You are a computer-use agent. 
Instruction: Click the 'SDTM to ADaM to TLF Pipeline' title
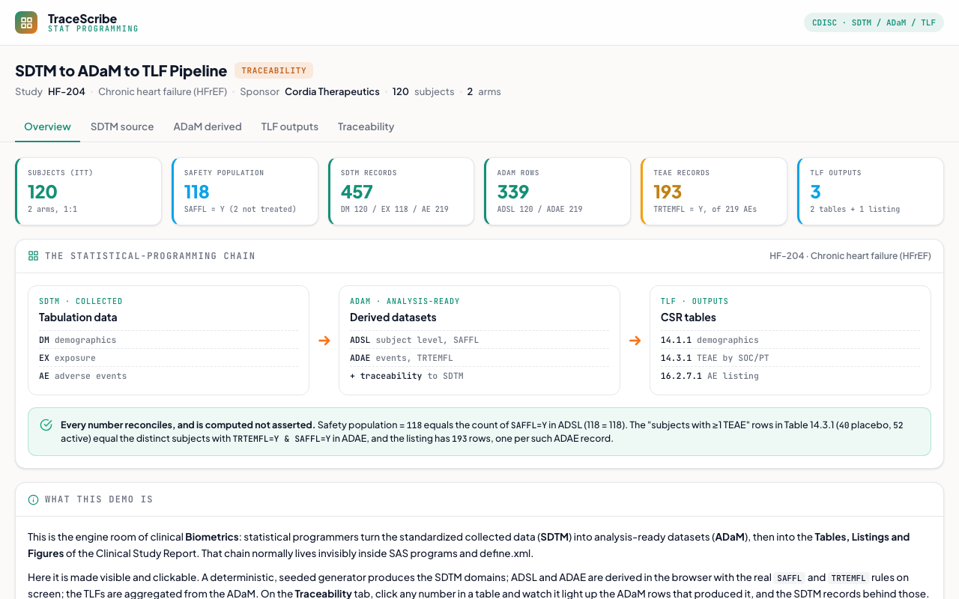pos(121,71)
